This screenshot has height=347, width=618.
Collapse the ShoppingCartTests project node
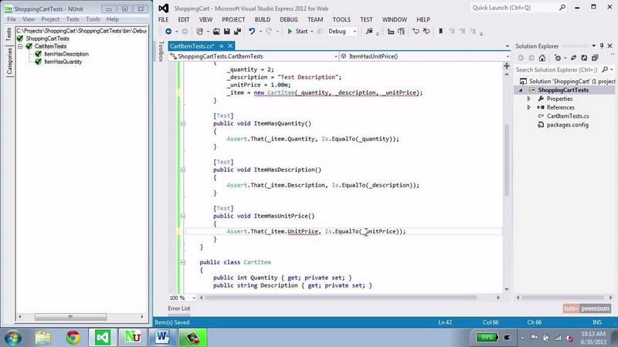521,90
